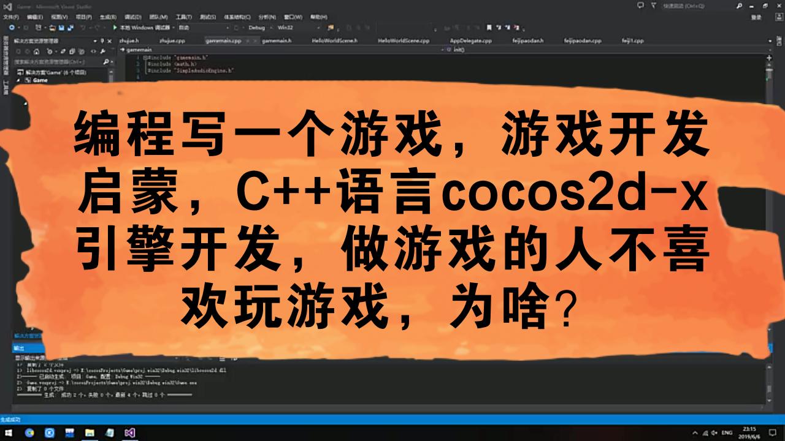Pin the Solution Explorer panel

(102, 41)
